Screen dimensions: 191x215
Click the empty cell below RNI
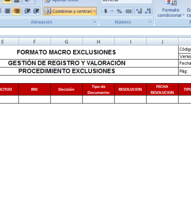coord(34,99)
